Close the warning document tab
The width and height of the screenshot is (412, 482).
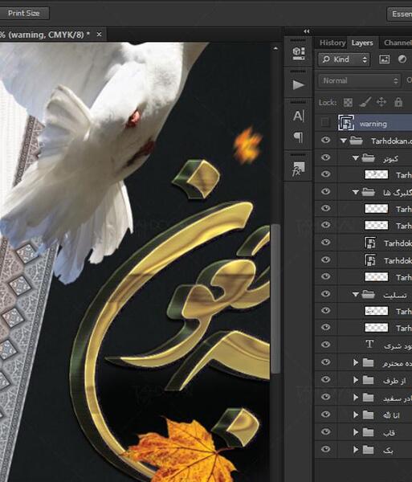pos(99,35)
